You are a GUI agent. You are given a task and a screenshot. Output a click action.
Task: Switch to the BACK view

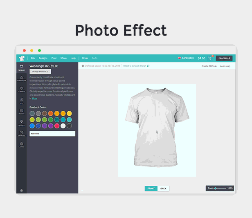[x=163, y=189]
